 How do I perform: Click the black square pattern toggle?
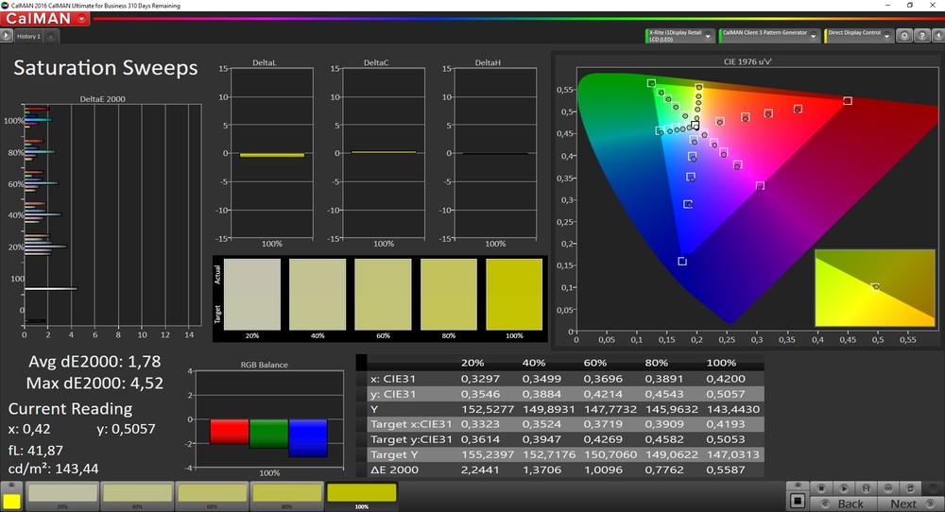[797, 501]
